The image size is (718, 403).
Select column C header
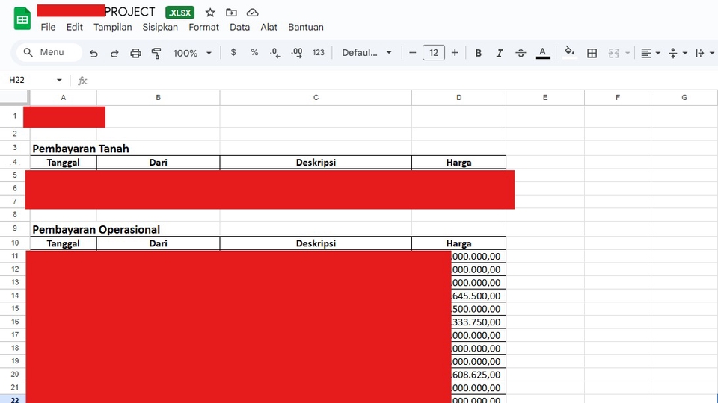pyautogui.click(x=316, y=97)
